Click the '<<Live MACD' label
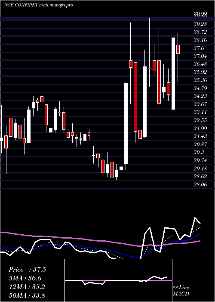 [x=181, y=291]
